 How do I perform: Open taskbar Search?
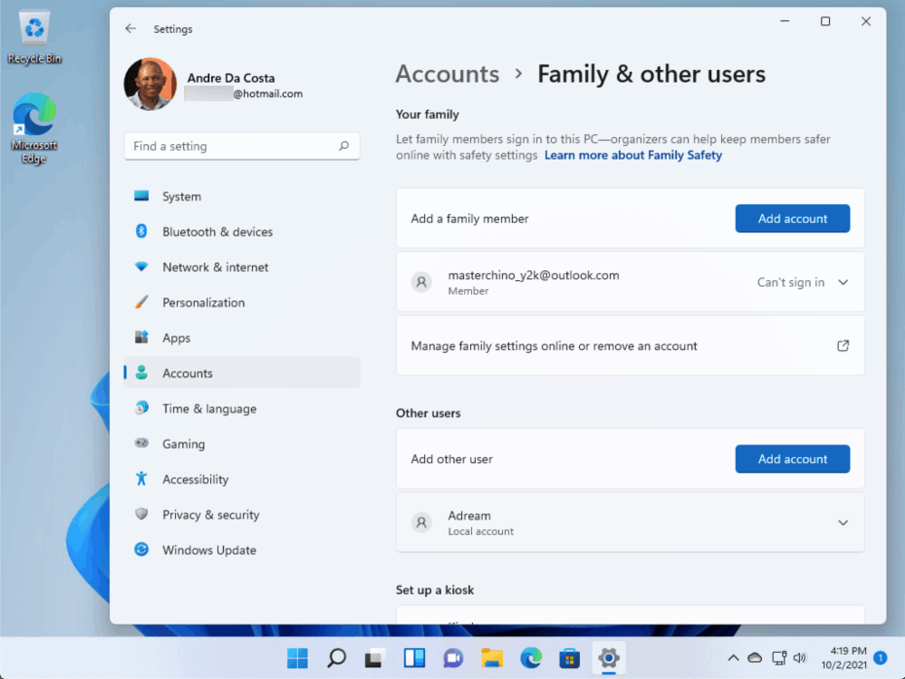337,658
